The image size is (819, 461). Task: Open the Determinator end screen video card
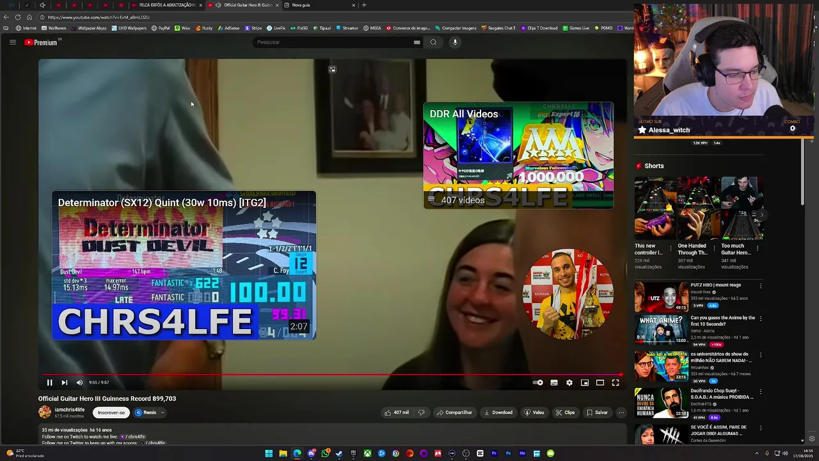pyautogui.click(x=184, y=265)
